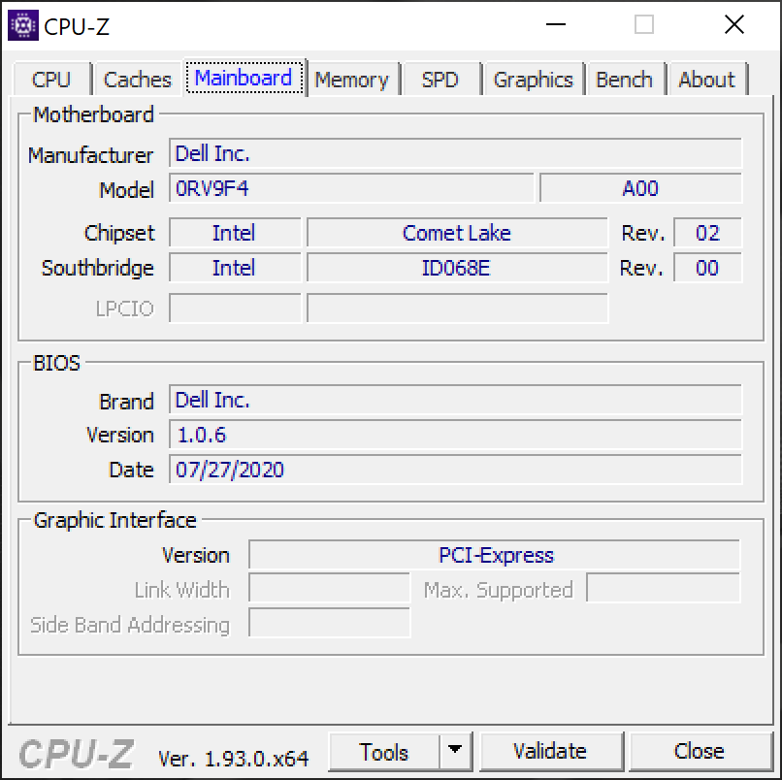Click the Manufacturer field showing Dell Inc.

[x=455, y=153]
